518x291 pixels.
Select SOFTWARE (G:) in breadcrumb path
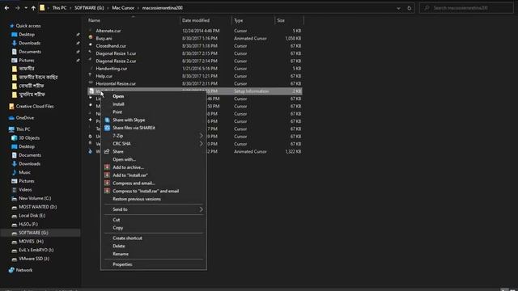(89, 8)
